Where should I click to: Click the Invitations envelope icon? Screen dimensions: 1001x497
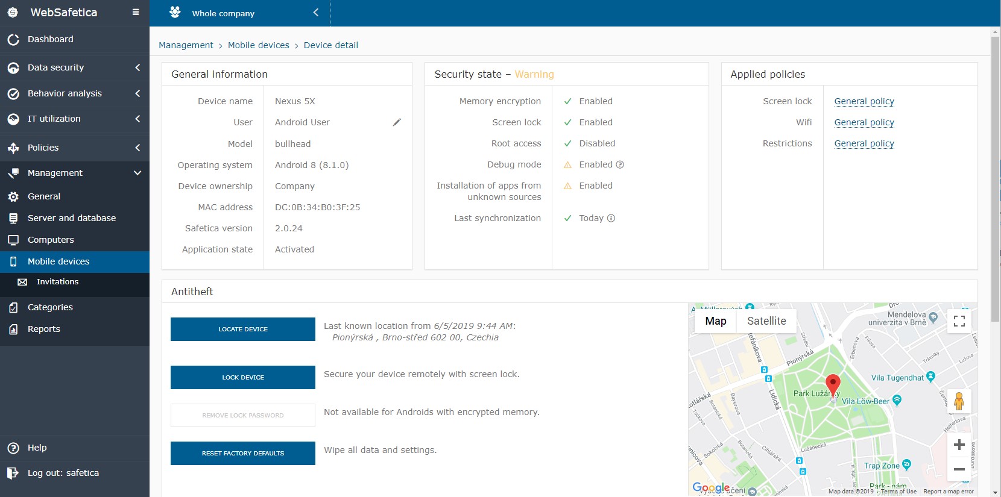pyautogui.click(x=22, y=282)
